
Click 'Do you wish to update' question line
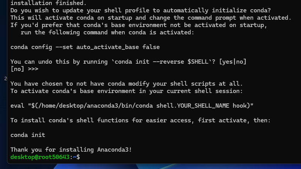point(140,10)
